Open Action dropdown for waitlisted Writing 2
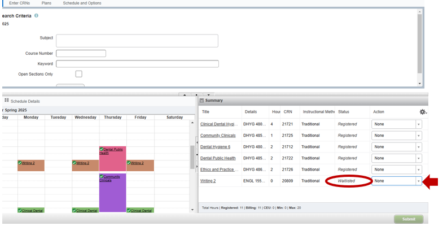 coord(419,181)
